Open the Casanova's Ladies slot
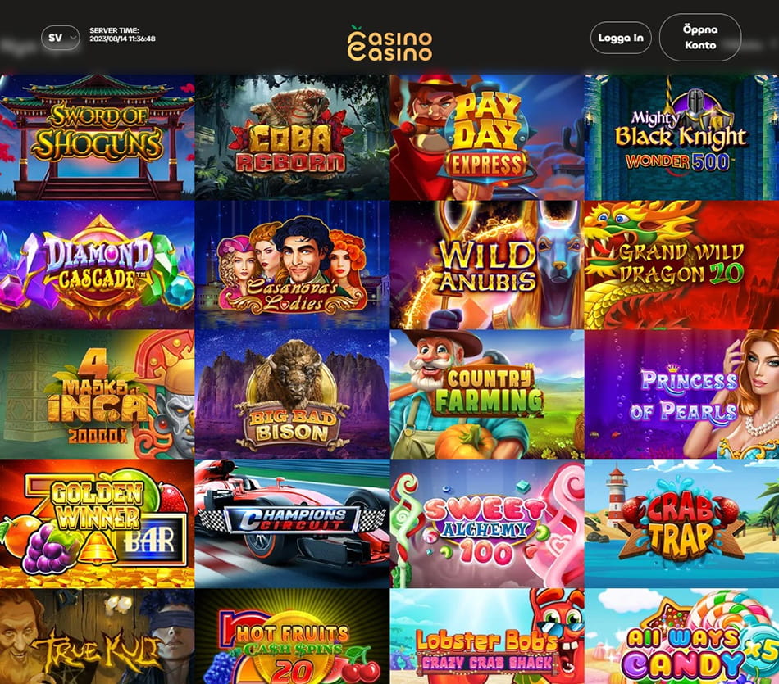This screenshot has width=779, height=684. pyautogui.click(x=292, y=265)
